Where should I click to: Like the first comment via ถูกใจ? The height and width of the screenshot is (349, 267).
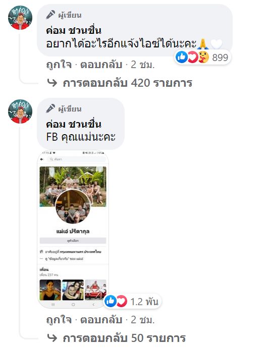[x=59, y=65]
